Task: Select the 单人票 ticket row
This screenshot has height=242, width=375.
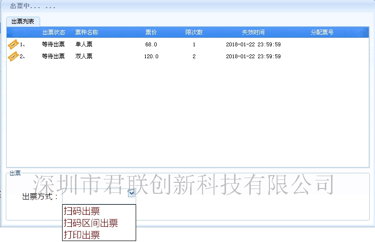Action: [84, 44]
